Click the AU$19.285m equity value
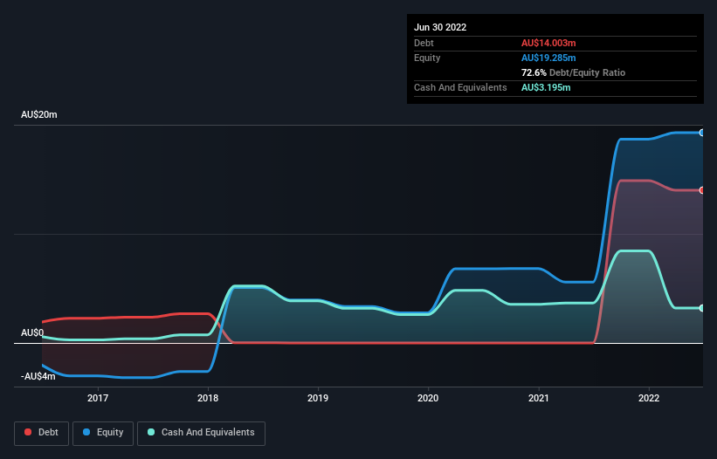 coord(548,58)
